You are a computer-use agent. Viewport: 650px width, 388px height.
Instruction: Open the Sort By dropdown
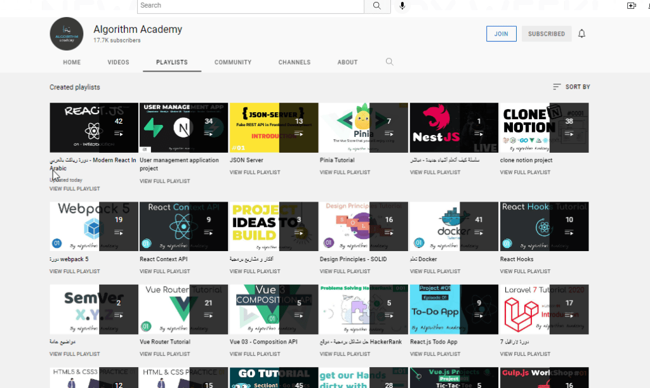pyautogui.click(x=571, y=87)
